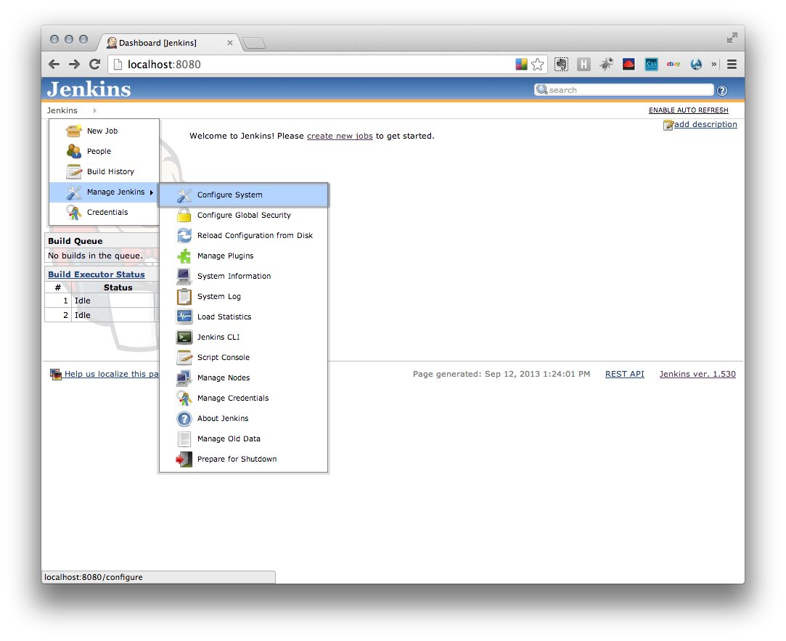
Task: Open System Information menu entry
Action: (244, 277)
